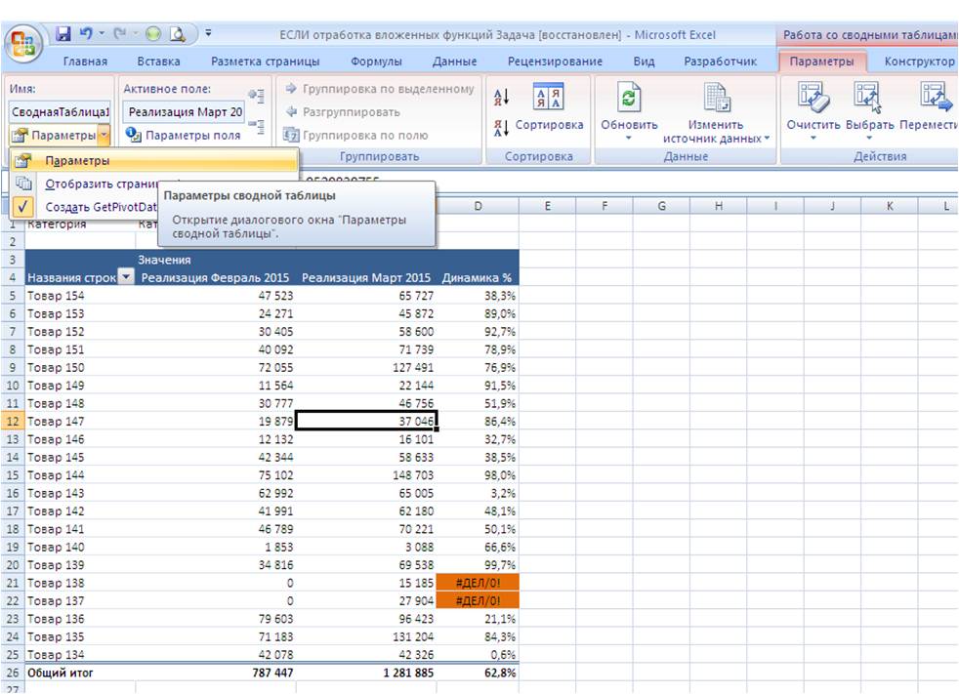Sort ascending with the А-Я icon
The width and height of the screenshot is (959, 694).
click(500, 97)
